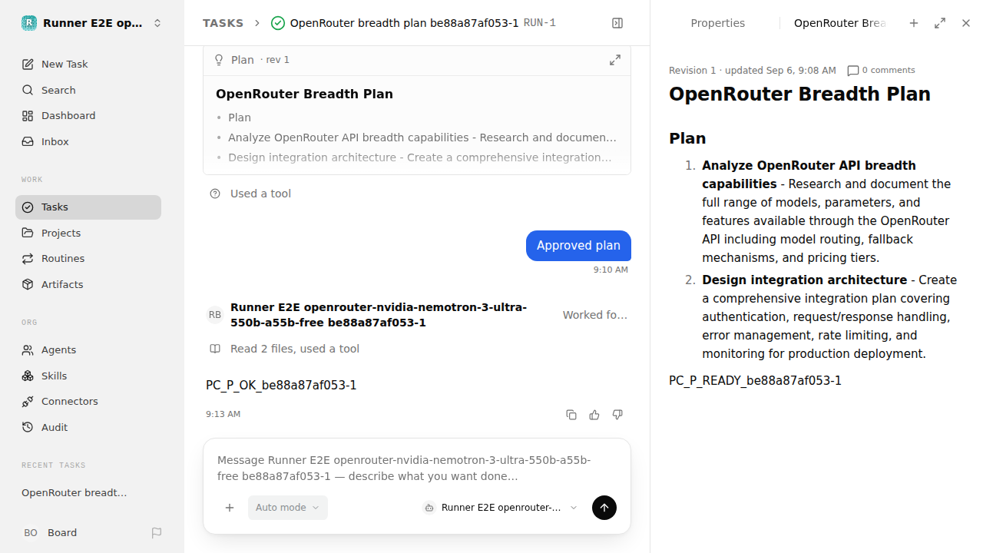Copy the PC_P_OK response message
This screenshot has height=553, width=983.
(571, 415)
